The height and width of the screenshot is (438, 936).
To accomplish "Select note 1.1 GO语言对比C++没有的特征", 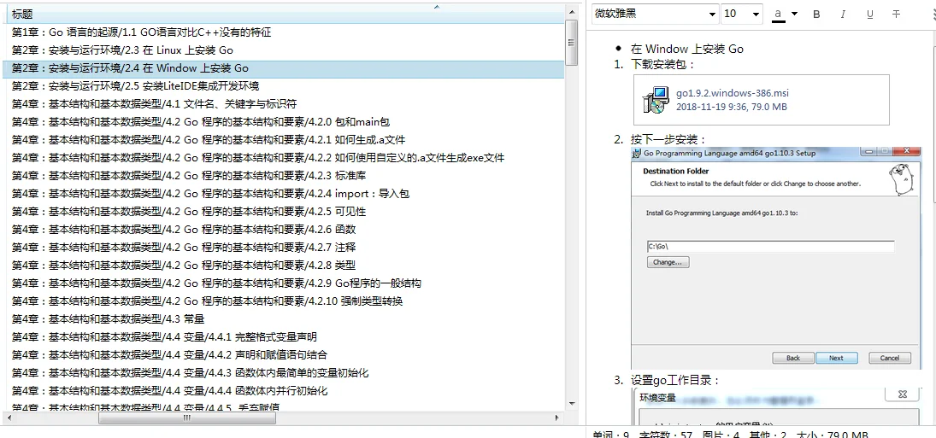I will [x=285, y=32].
